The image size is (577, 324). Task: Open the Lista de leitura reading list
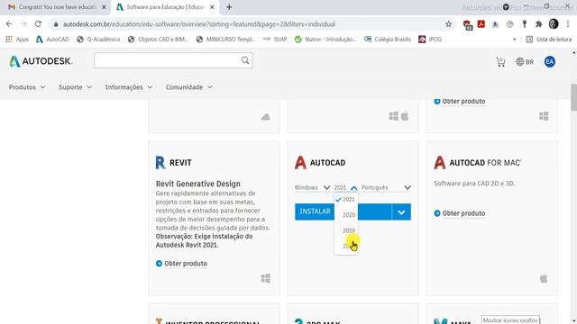549,40
